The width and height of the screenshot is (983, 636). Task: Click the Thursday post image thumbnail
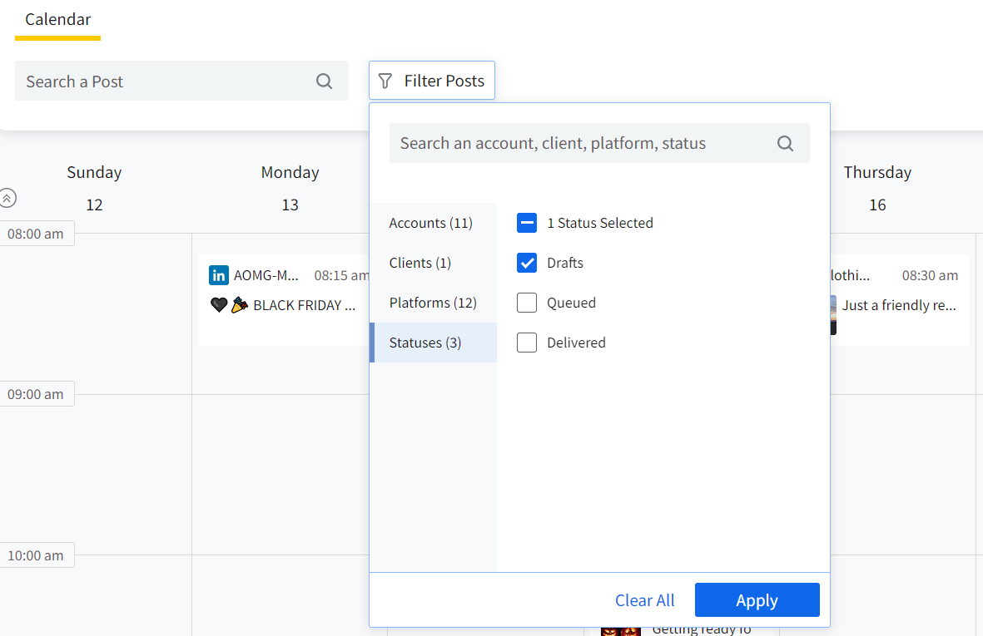[832, 313]
